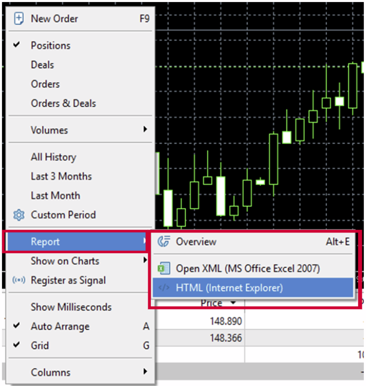The image size is (366, 386).
Task: Click the Custom Period gear icon
Action: pos(19,215)
